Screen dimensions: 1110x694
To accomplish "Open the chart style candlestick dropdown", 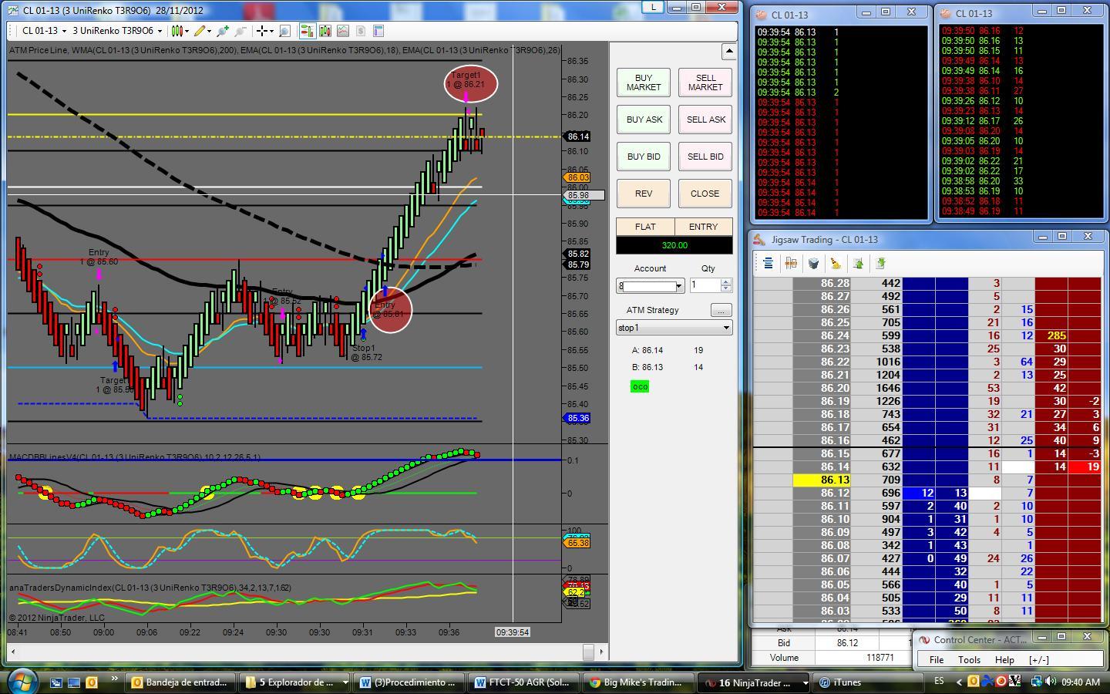I will coord(180,31).
